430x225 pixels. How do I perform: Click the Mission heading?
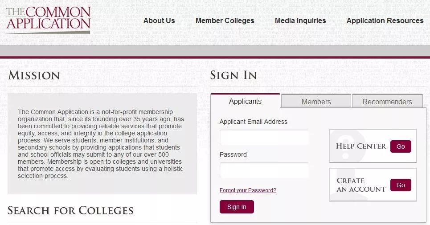pos(34,75)
